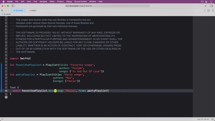Screen dimensions: 215x121
Task: Click the user account menu bar icon
Action: (x=207, y=1)
